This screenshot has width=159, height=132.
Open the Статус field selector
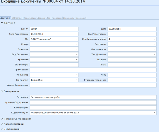(x=77, y=44)
